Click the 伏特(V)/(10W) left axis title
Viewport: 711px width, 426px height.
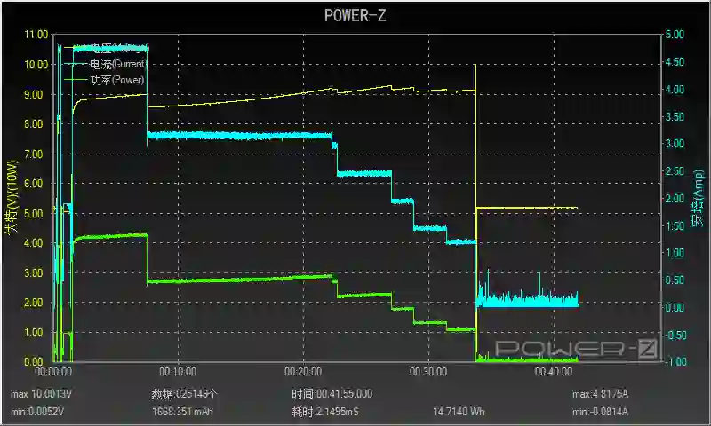pyautogui.click(x=12, y=197)
